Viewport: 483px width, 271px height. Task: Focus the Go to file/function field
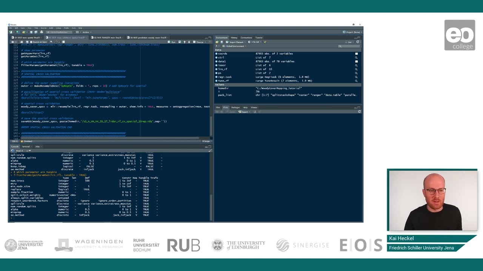59,32
